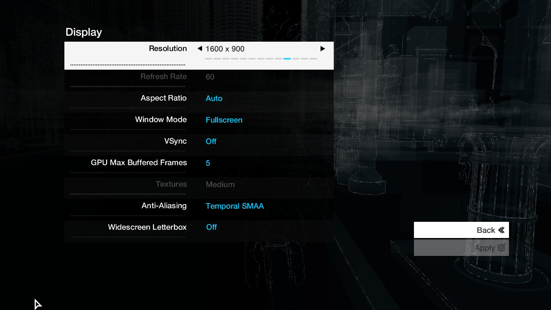Click the left arrow to lower Resolution
The height and width of the screenshot is (310, 551).
pos(200,49)
